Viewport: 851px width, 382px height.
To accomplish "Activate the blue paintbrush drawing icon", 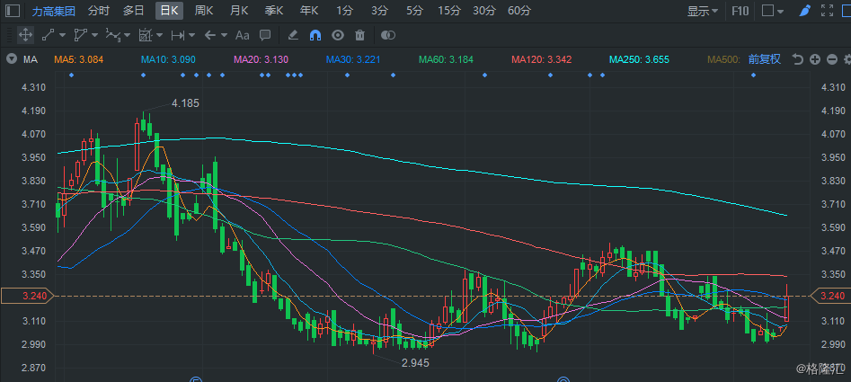I will pos(805,11).
